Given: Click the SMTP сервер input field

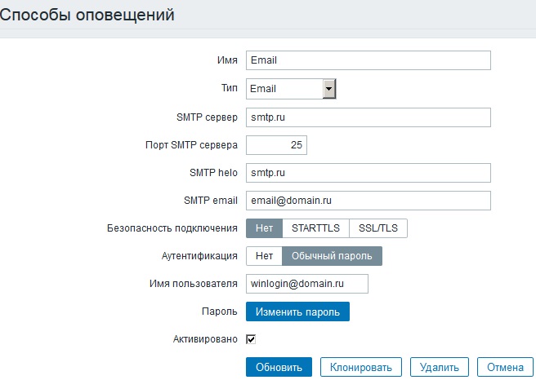Looking at the screenshot, I should point(368,117).
